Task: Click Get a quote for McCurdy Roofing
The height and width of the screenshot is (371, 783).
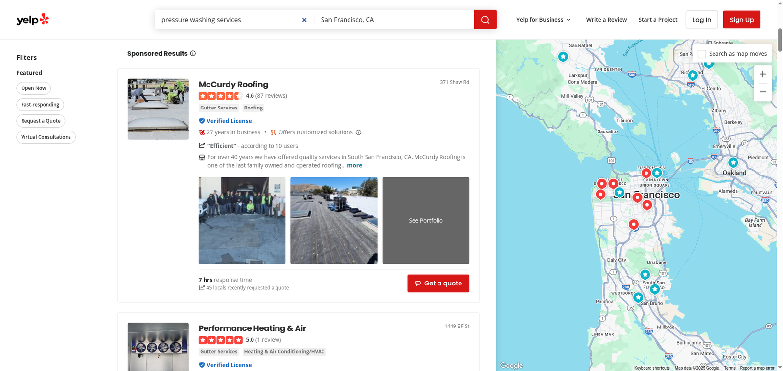Action: pyautogui.click(x=438, y=284)
